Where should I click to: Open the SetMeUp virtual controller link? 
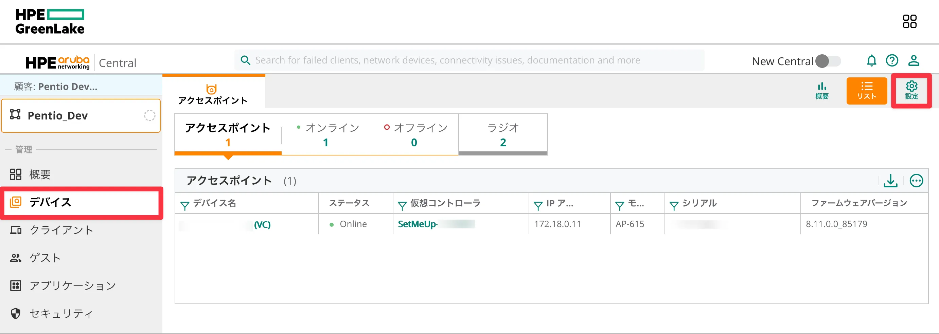tap(418, 224)
